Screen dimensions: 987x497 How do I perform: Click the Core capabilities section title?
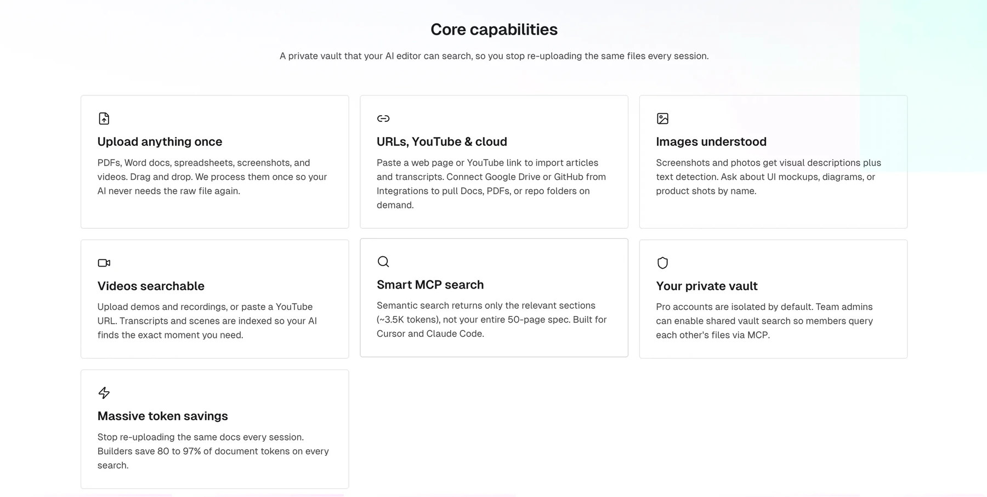pos(494,29)
